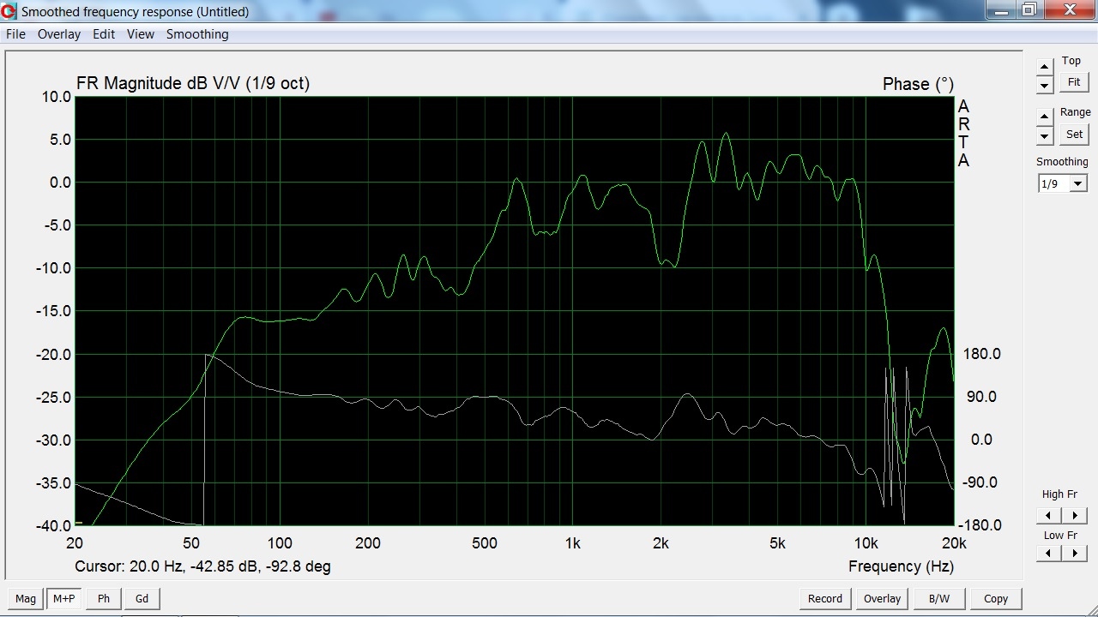Shift Low Fr limit right
This screenshot has width=1098, height=617.
pos(1074,554)
